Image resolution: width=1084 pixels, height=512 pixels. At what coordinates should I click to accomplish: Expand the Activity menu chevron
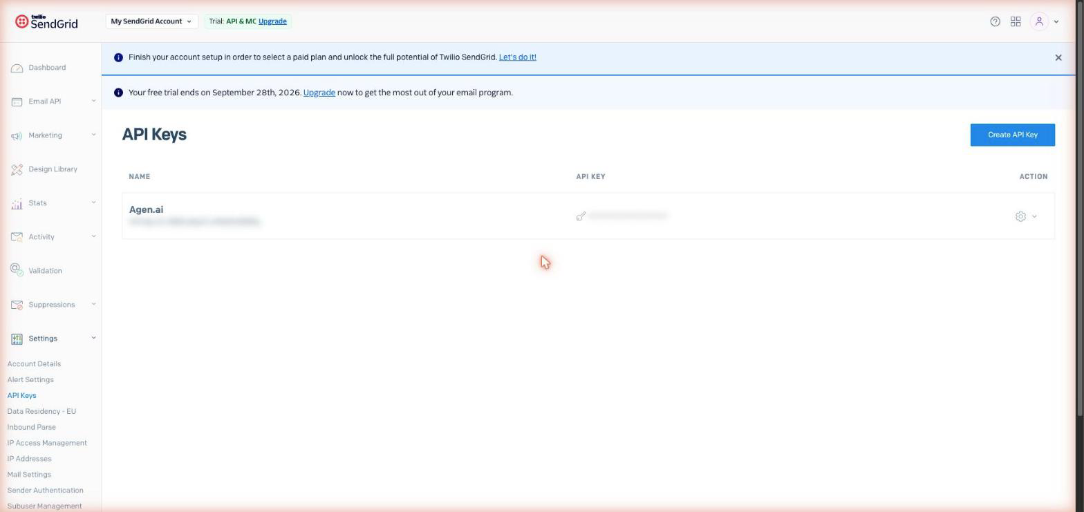(93, 236)
